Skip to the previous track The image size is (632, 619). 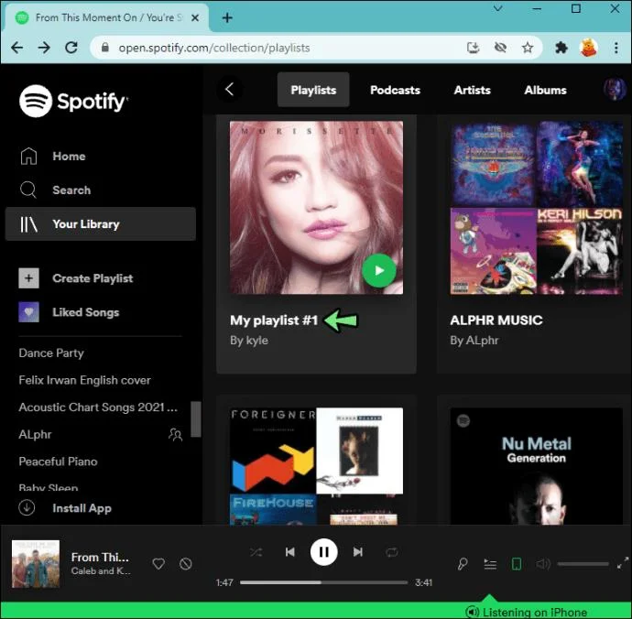tap(289, 552)
